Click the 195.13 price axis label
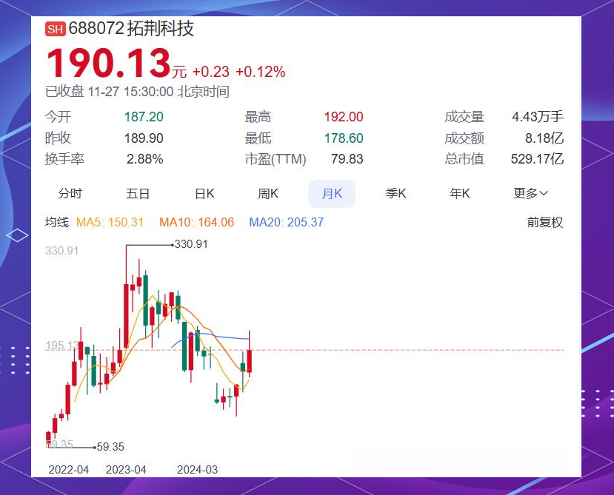614x495 pixels. pyautogui.click(x=62, y=345)
